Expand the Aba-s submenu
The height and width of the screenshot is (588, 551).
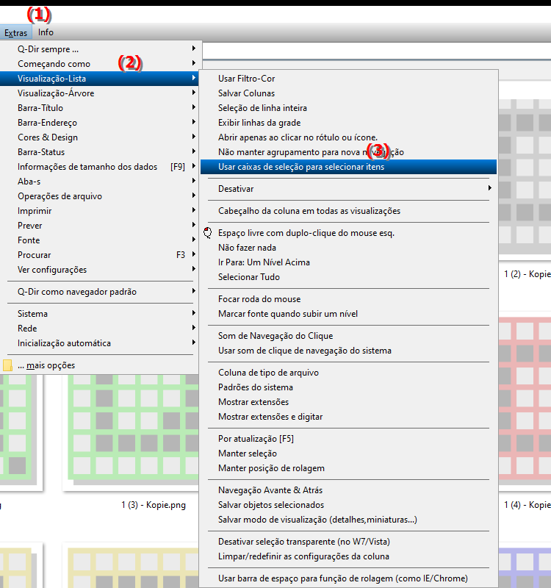(x=99, y=182)
